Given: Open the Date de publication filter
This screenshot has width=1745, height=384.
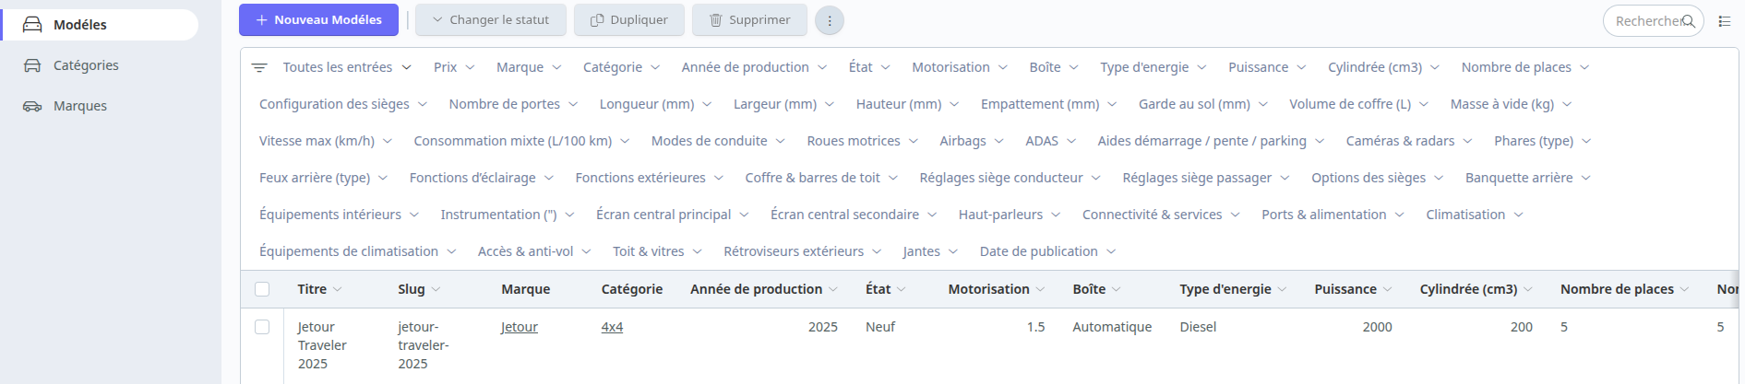Looking at the screenshot, I should coord(1047,251).
